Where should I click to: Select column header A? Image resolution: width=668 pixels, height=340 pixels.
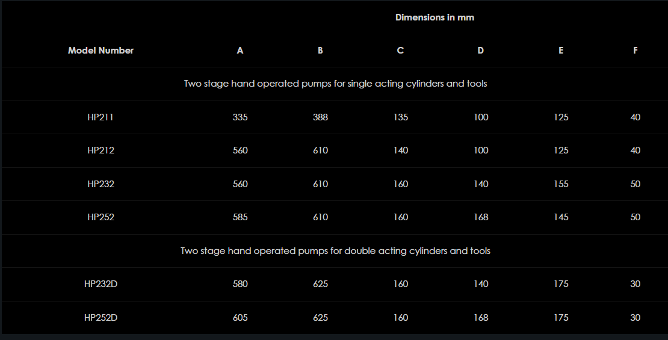pyautogui.click(x=240, y=51)
